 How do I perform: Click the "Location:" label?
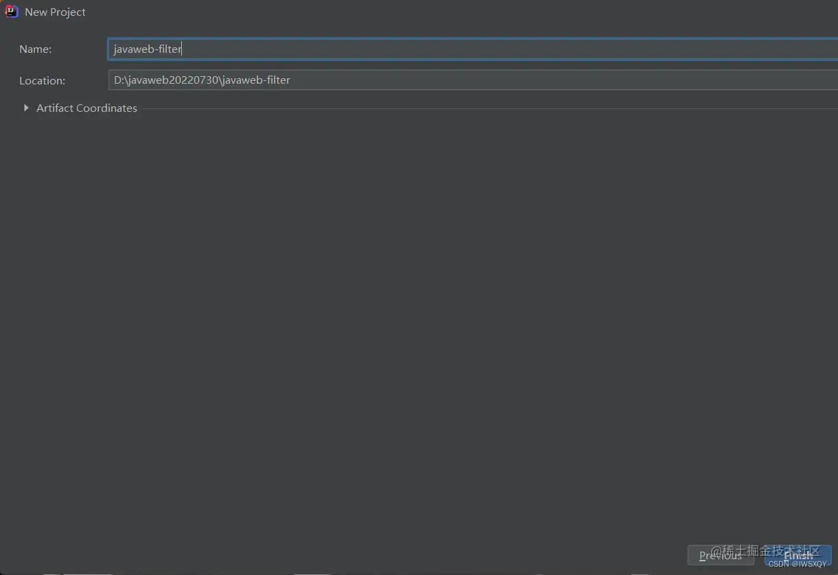(42, 80)
